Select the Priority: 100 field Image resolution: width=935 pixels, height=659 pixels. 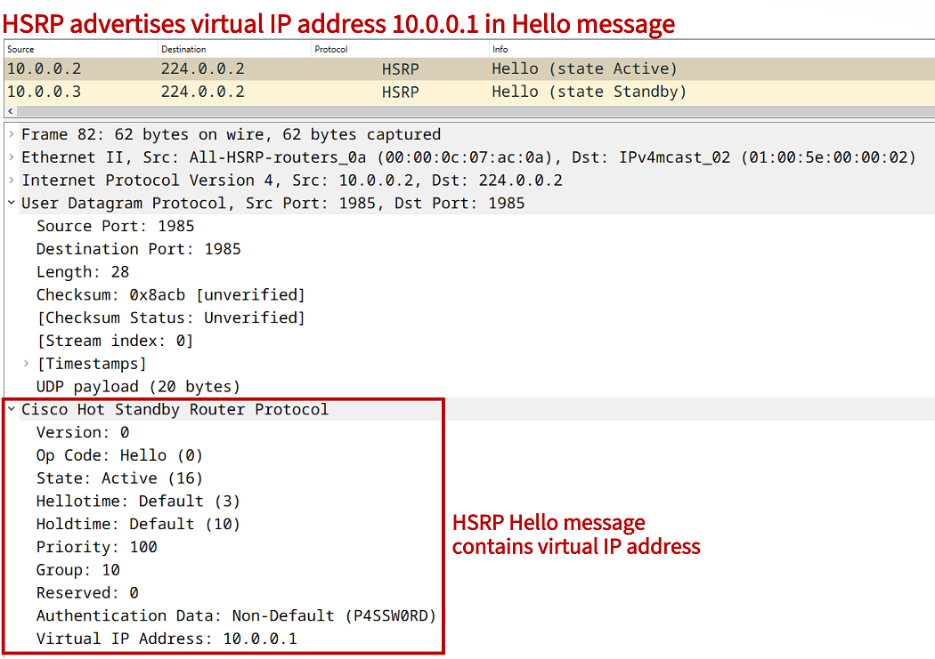(x=96, y=547)
